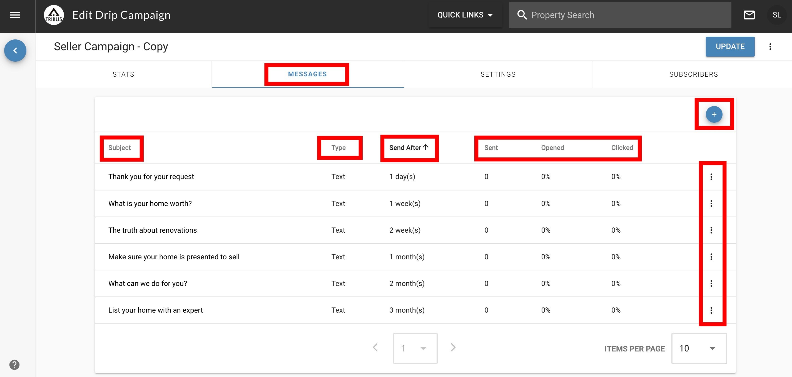The width and height of the screenshot is (792, 377).
Task: Open campaign options next to Update
Action: click(770, 46)
